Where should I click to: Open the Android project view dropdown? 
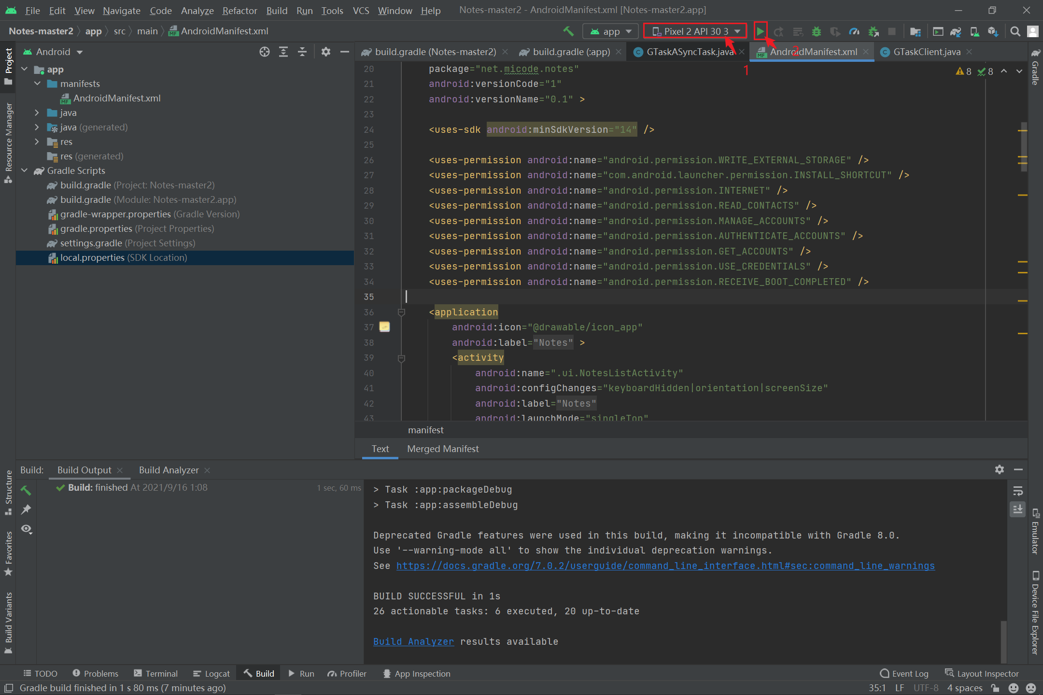tap(54, 52)
